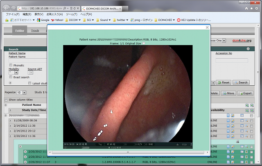The width and height of the screenshot is (262, 166).
Task: Tick the selection checkbox in the 11/28/2009 08:36 row
Action: coord(252,121)
